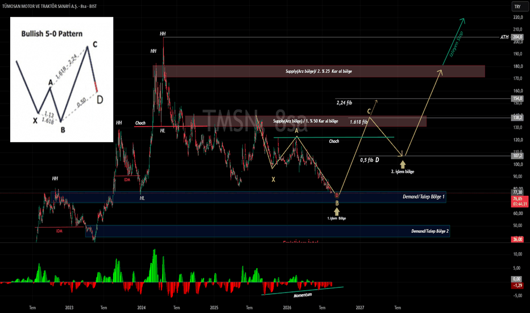The width and height of the screenshot is (530, 313).
Task: Select the Supply 2. % 25 Kar al bölge label
Action: 318,71
